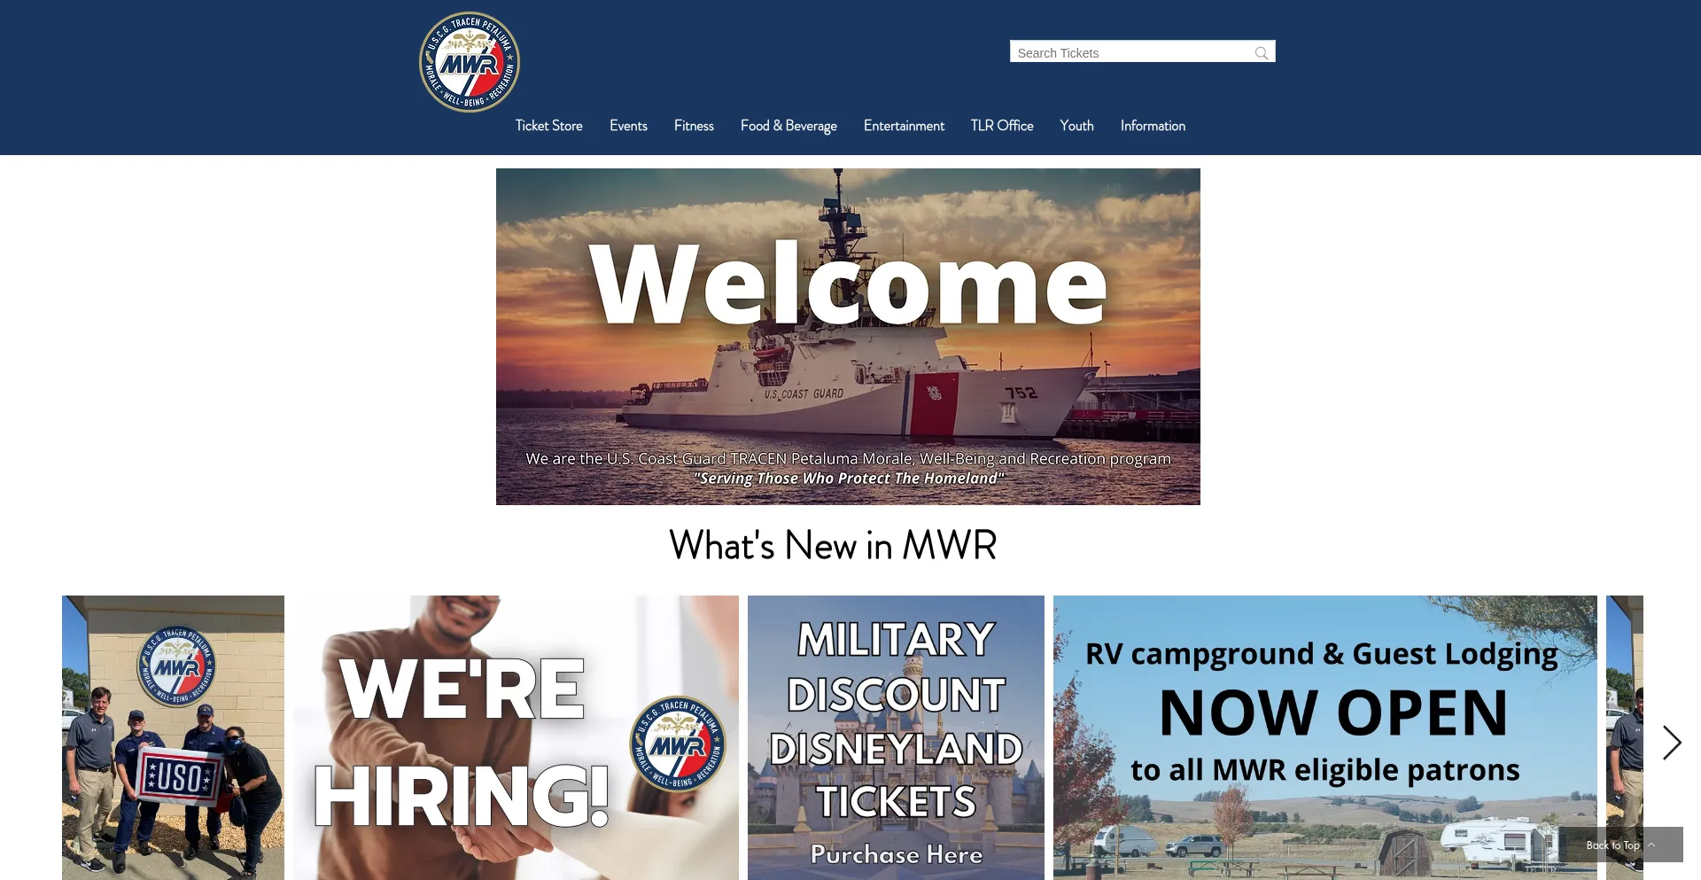Click the search magnifier icon
The width and height of the screenshot is (1701, 880).
1262,52
